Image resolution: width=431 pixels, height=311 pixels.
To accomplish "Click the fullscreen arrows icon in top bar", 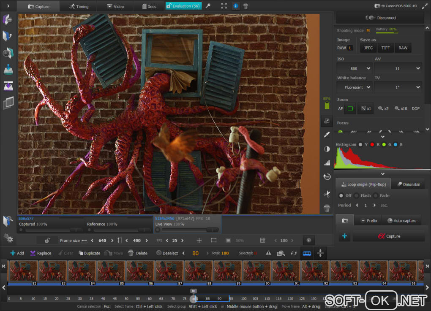I will 224,6.
